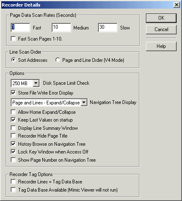Enable Fast Scan Pages 1-10 checkbox
Image resolution: width=182 pixels, height=201 pixels.
coord(13,38)
